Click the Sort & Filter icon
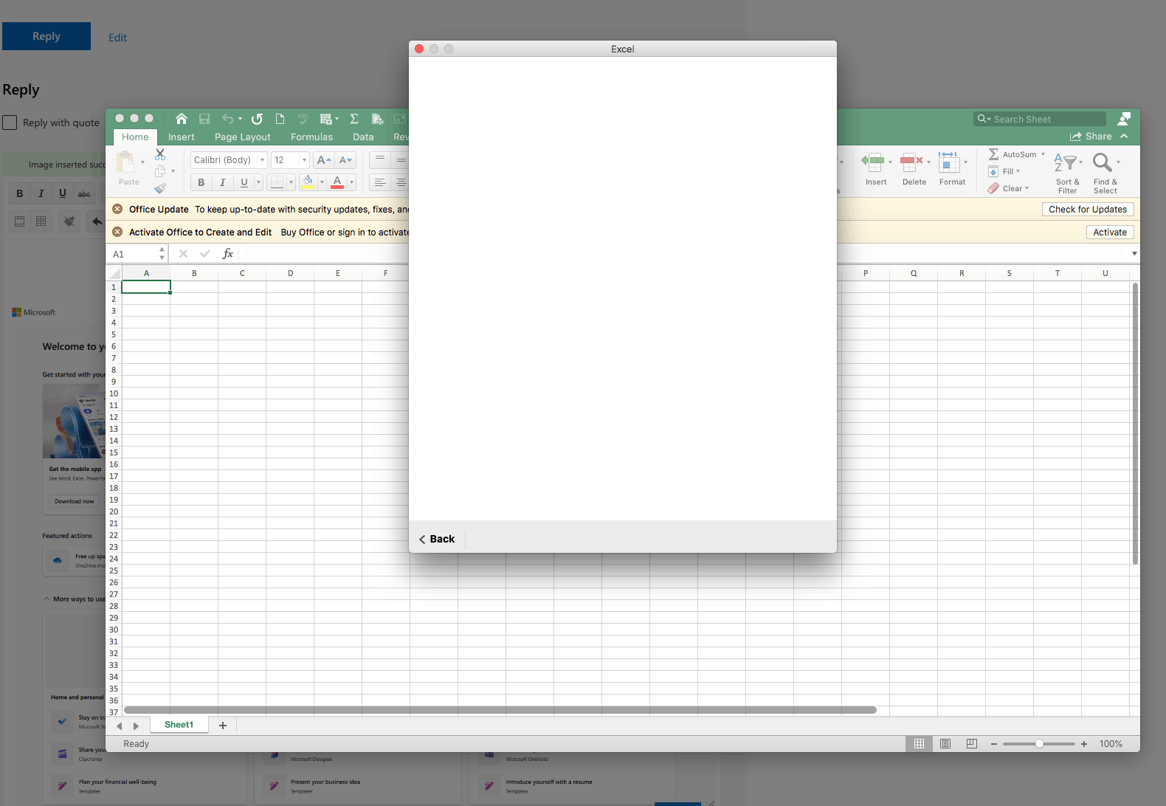 pos(1065,162)
